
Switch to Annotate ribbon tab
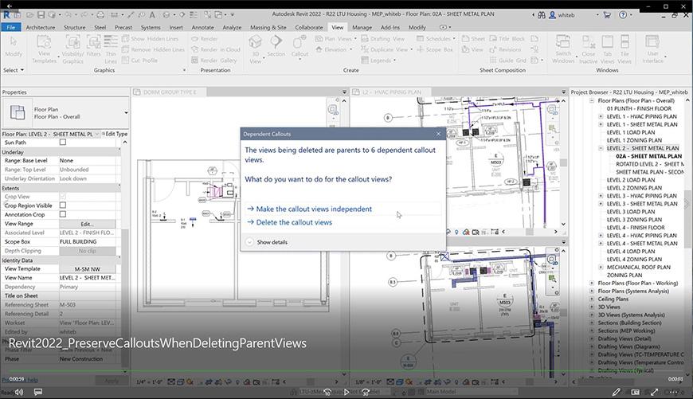click(202, 27)
